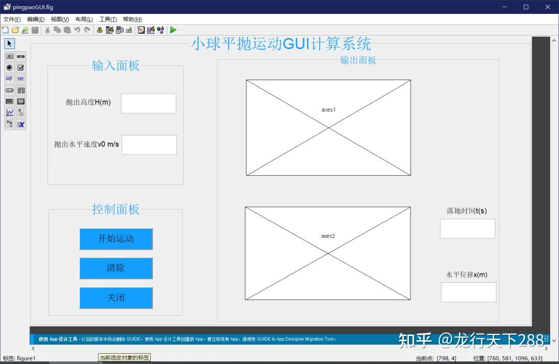Select the Push Button tool in the palette

9,56
